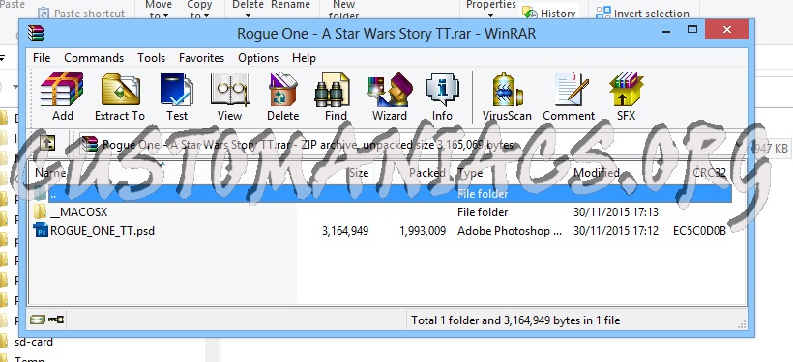Image resolution: width=793 pixels, height=362 pixels.
Task: Sort by the Modified column header
Action: click(x=597, y=173)
